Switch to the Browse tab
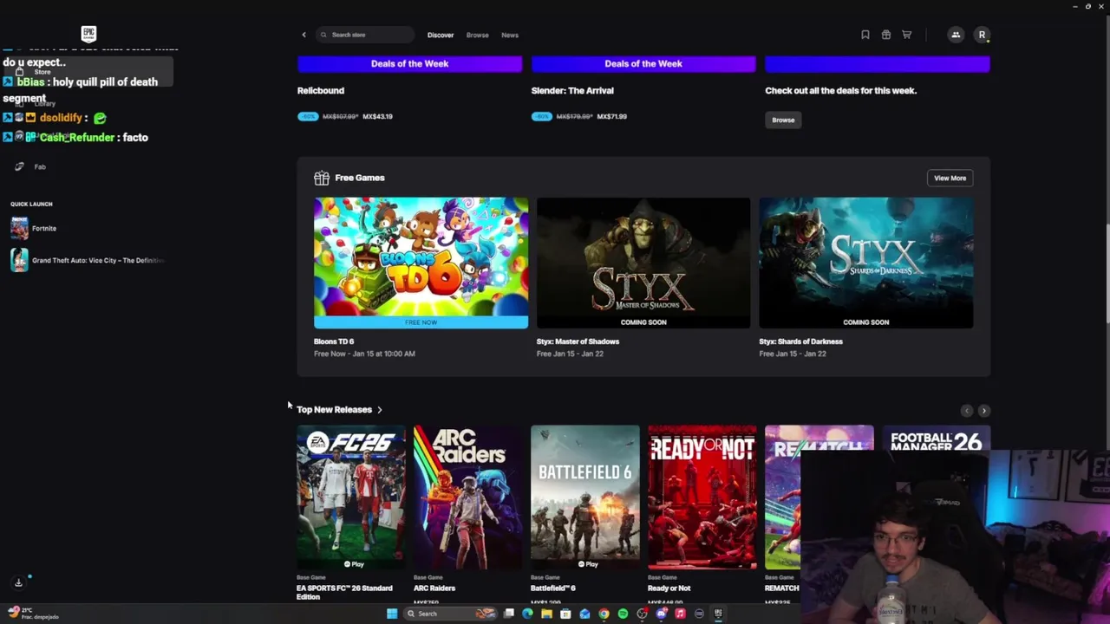Image resolution: width=1110 pixels, height=624 pixels. [477, 35]
